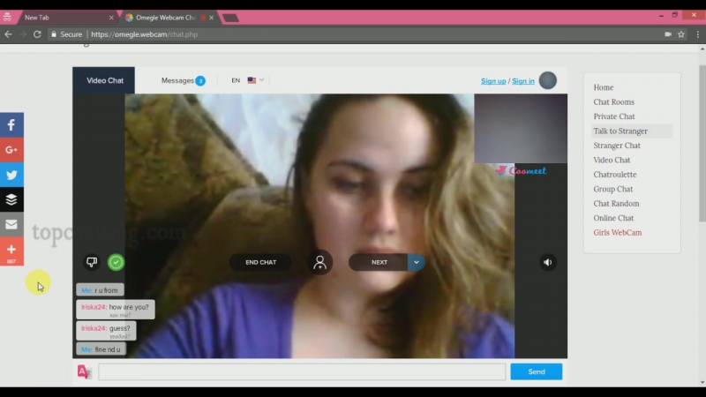Open Chatroulette in the sidebar
706x397 pixels.
tap(615, 174)
